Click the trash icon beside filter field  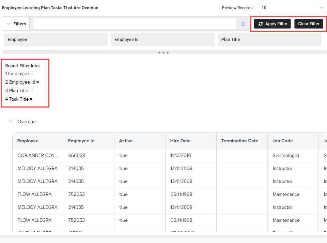tap(243, 24)
